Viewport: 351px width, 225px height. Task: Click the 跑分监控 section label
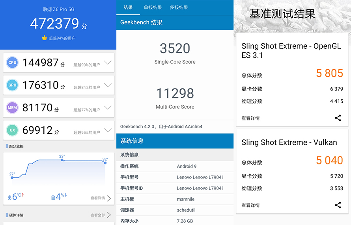[x=16, y=146]
